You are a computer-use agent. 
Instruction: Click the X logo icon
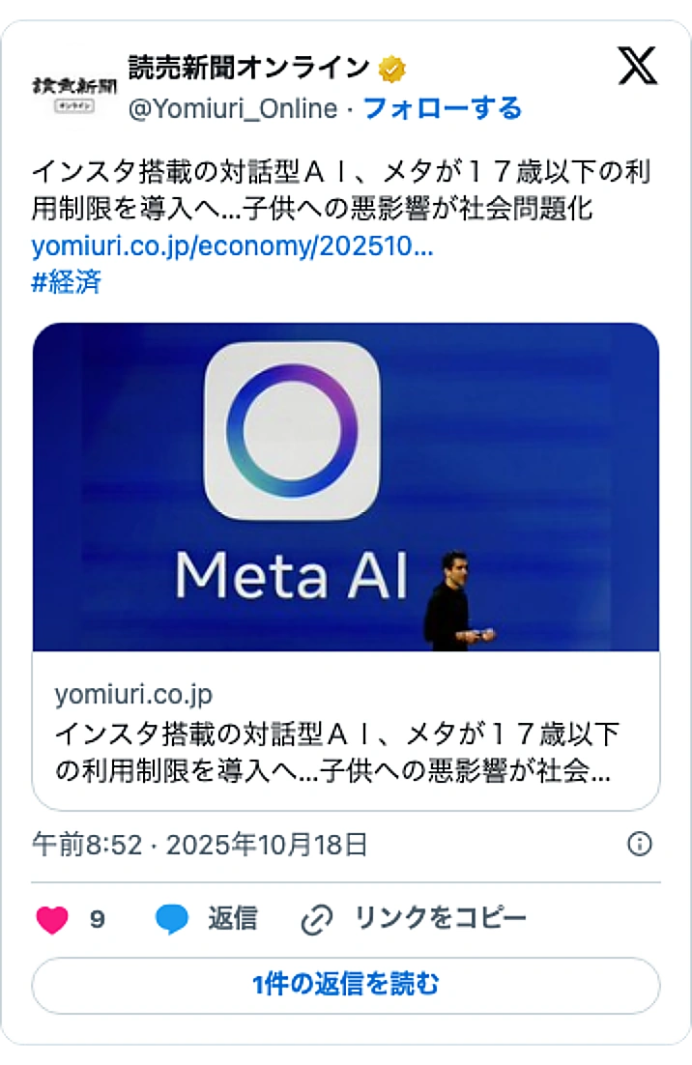[x=638, y=67]
